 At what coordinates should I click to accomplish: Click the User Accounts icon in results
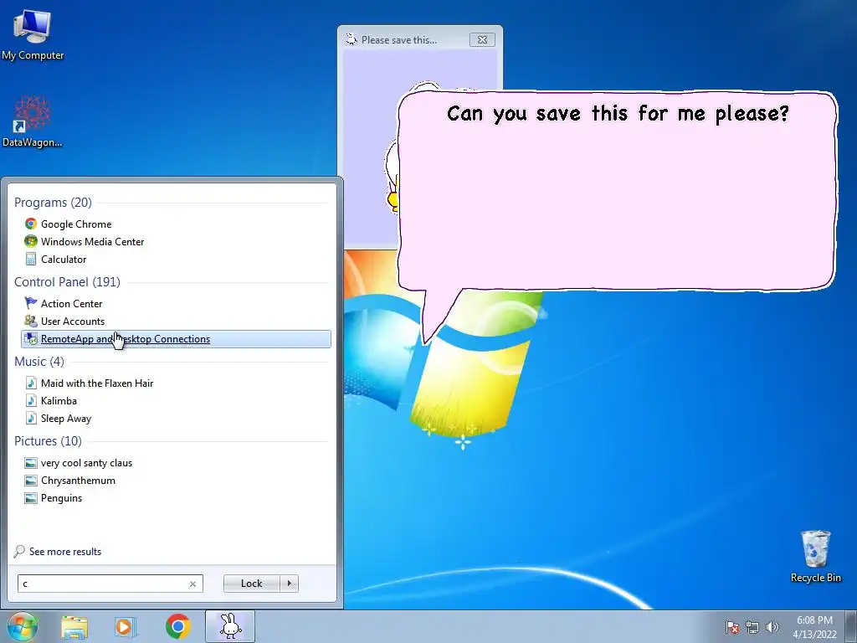pos(31,321)
